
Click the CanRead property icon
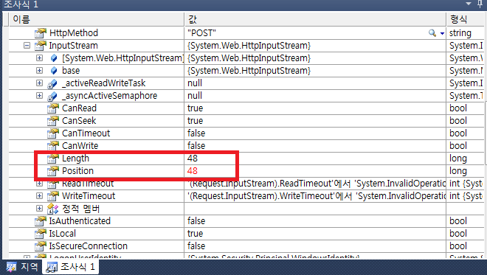coord(53,108)
